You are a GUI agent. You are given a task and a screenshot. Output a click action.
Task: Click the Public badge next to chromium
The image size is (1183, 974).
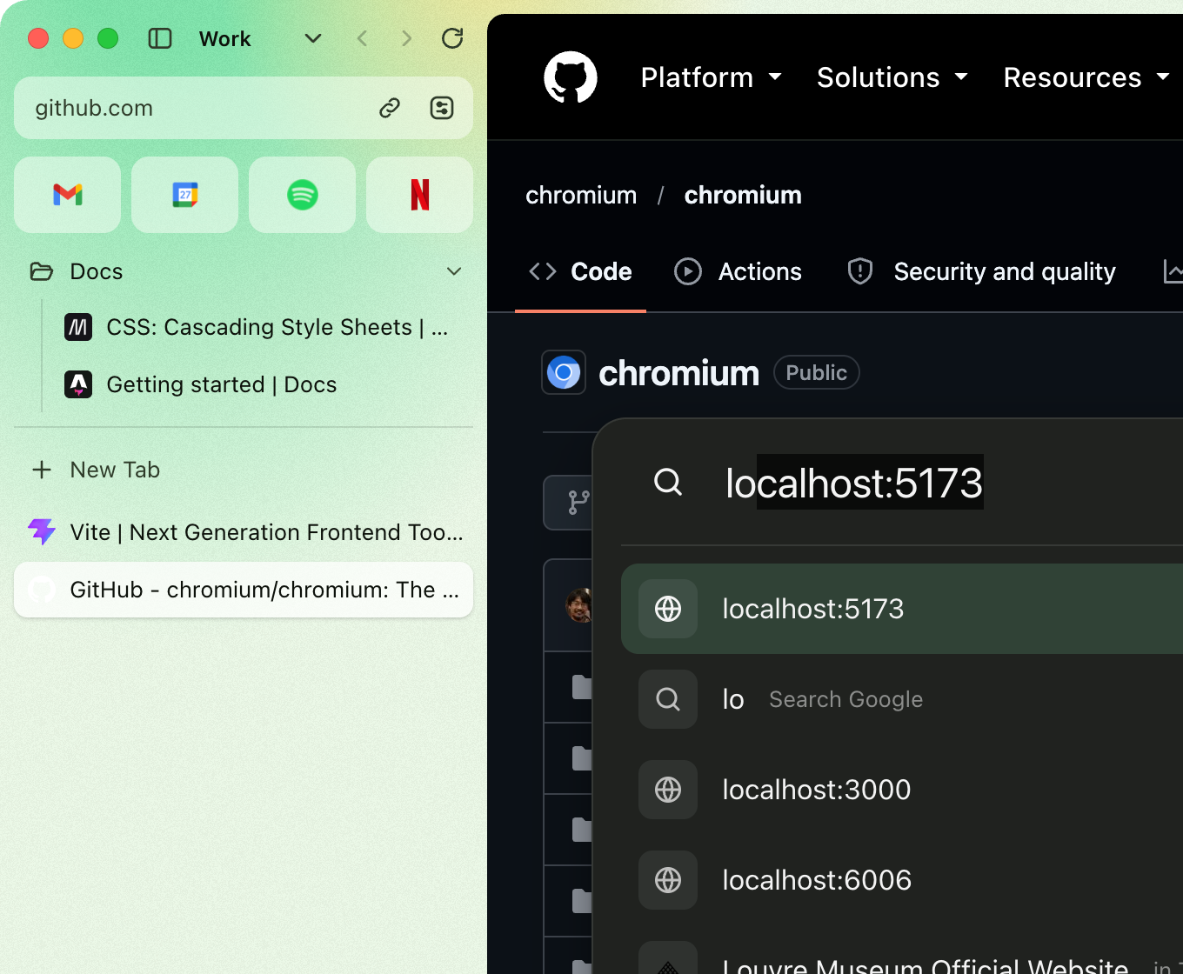click(x=816, y=372)
